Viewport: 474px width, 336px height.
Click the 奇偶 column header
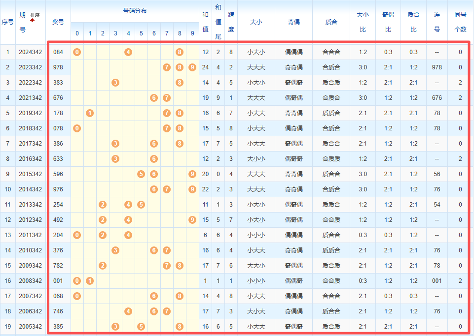294,22
